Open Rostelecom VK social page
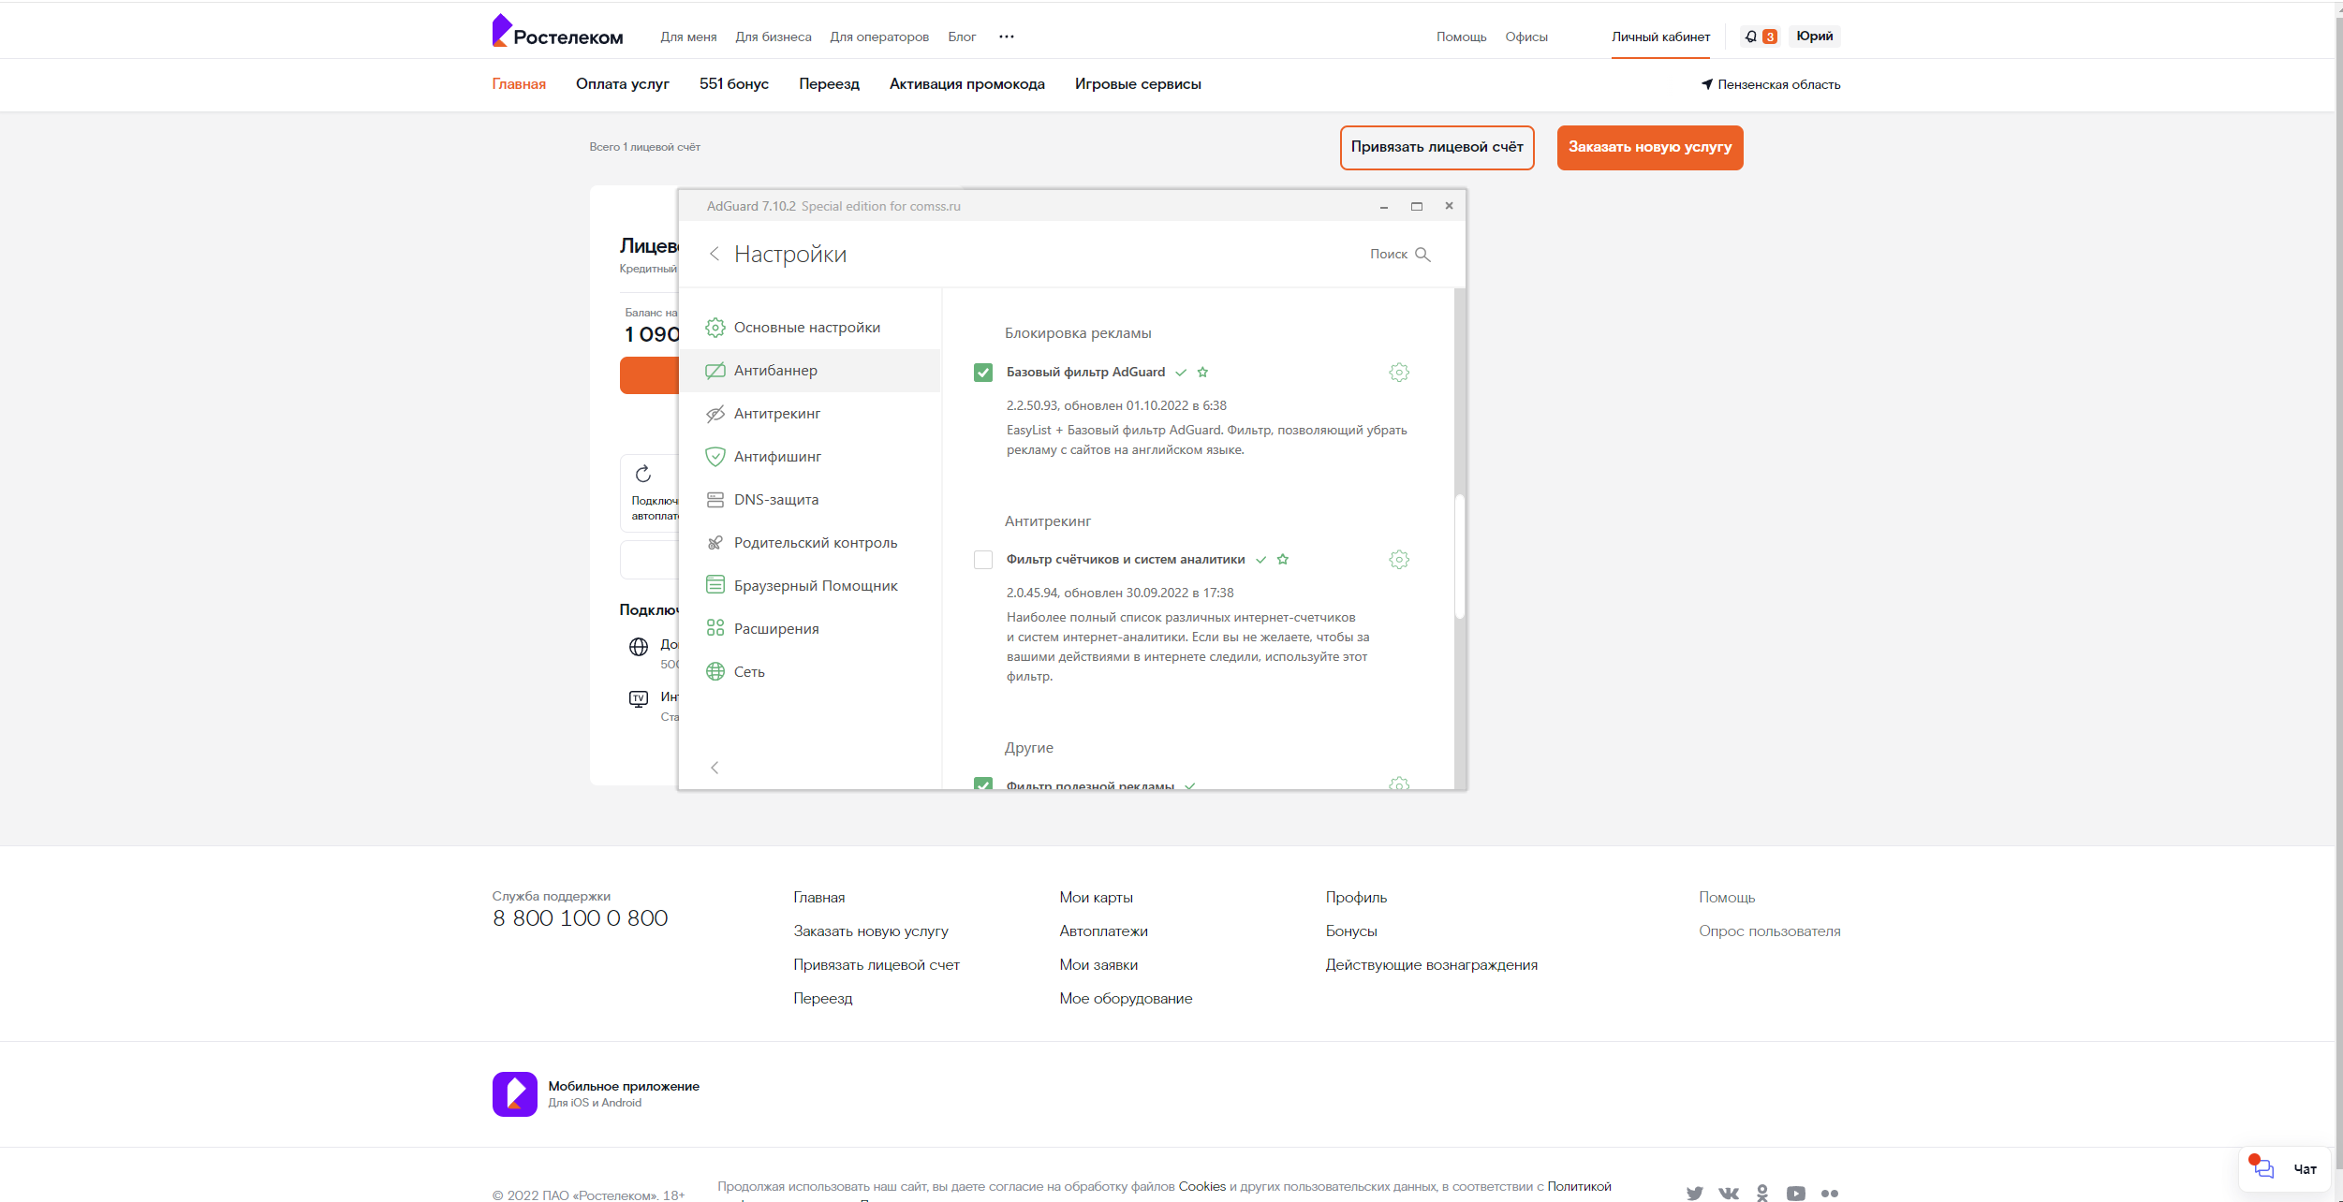This screenshot has width=2343, height=1202. [1728, 1193]
